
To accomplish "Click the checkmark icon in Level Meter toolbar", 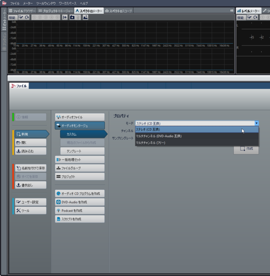I will pyautogui.click(x=249, y=17).
